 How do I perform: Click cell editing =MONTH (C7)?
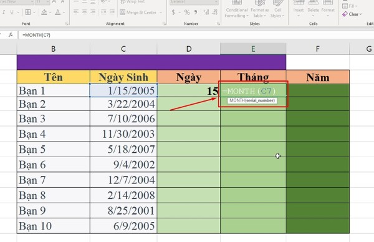(253, 90)
